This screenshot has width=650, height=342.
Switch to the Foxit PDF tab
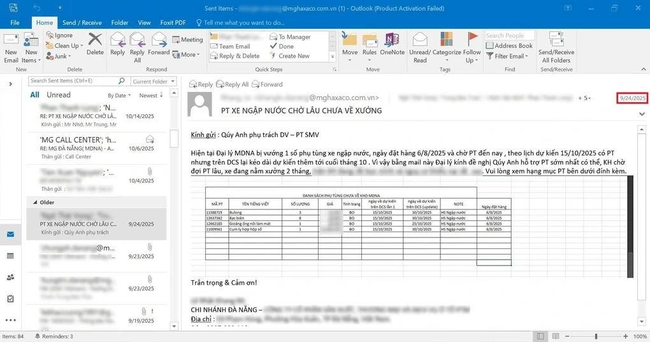tap(171, 22)
